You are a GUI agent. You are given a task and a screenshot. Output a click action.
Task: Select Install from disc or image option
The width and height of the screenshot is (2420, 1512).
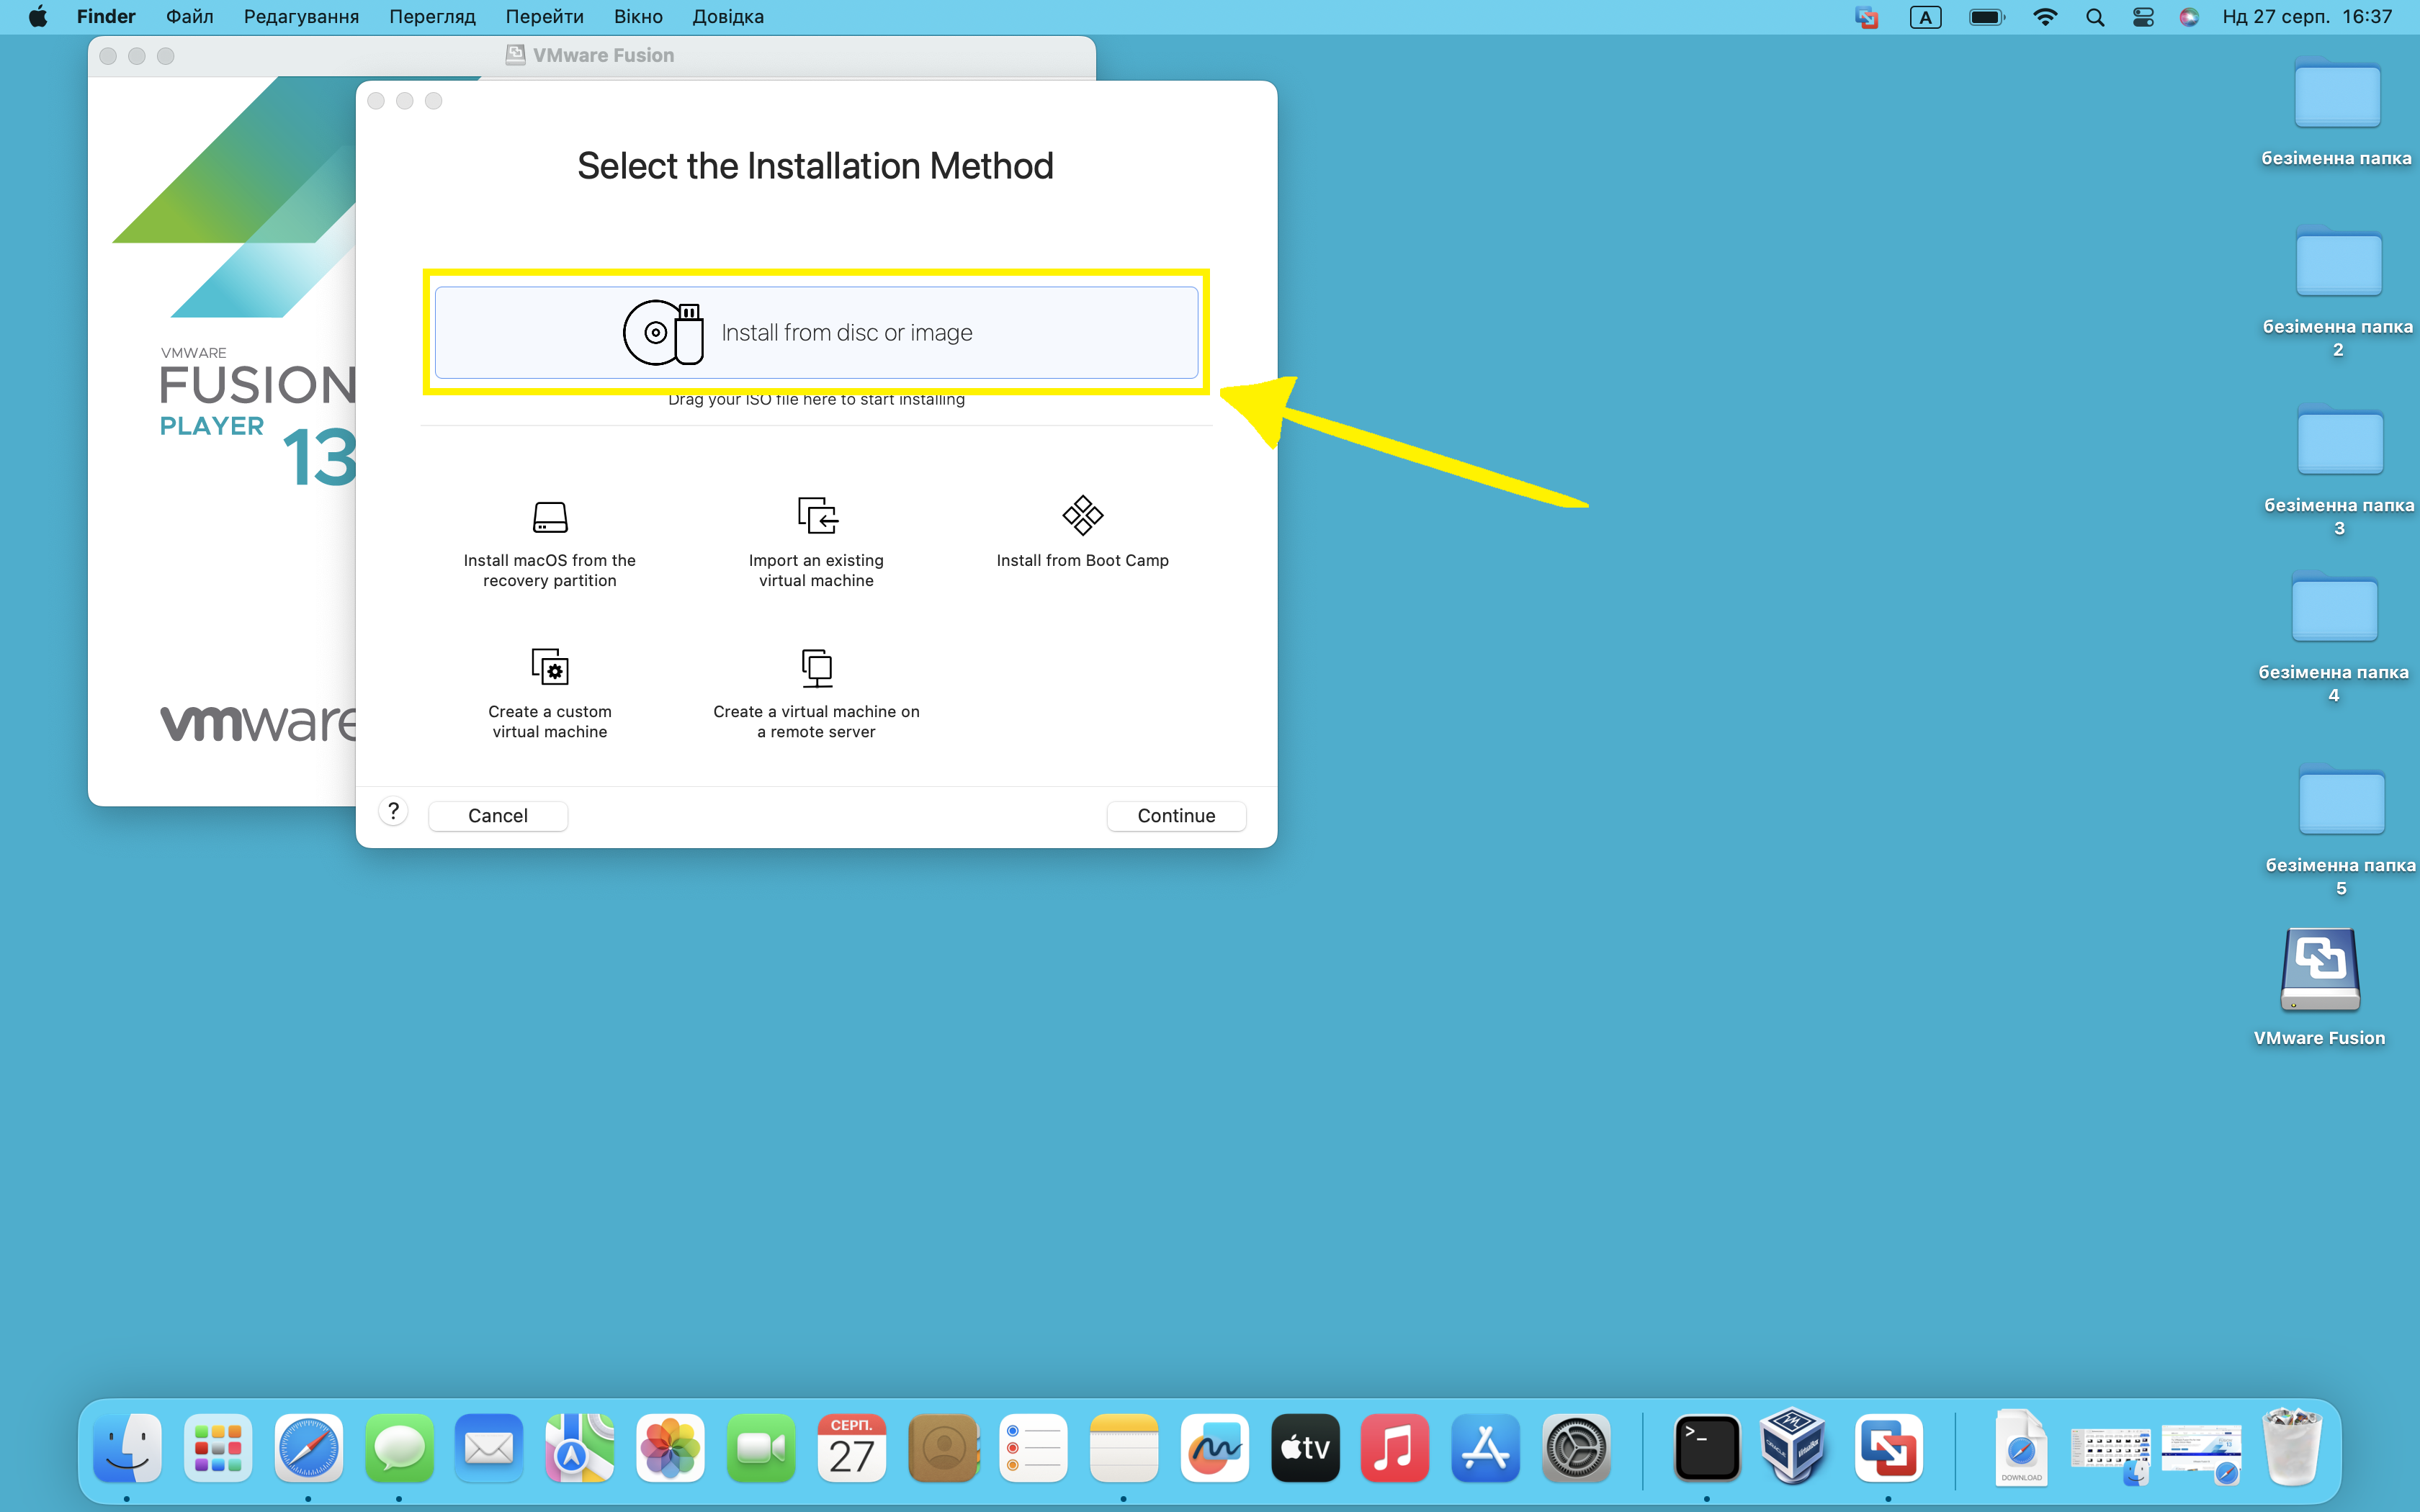click(x=816, y=332)
